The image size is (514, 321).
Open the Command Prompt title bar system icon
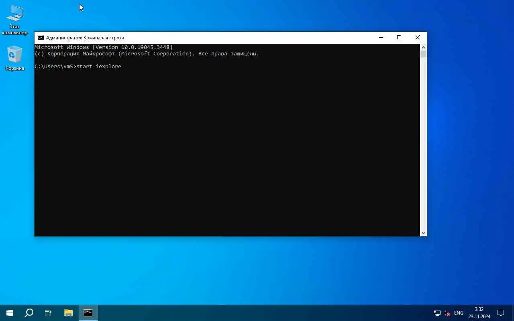pyautogui.click(x=41, y=38)
